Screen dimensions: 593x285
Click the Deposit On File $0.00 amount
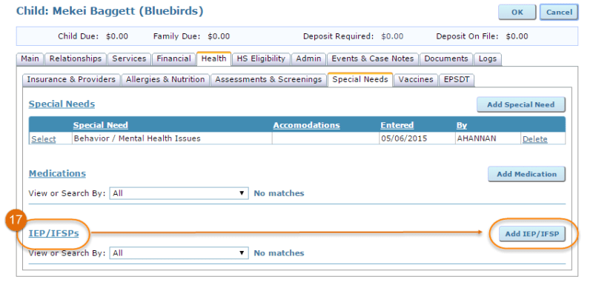[x=517, y=36]
